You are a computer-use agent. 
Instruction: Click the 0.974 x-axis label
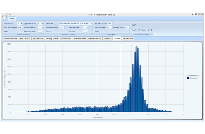114,115
